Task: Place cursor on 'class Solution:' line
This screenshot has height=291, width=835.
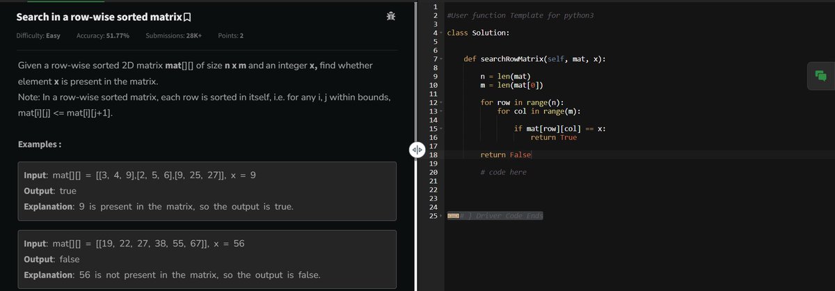Action: [x=477, y=33]
